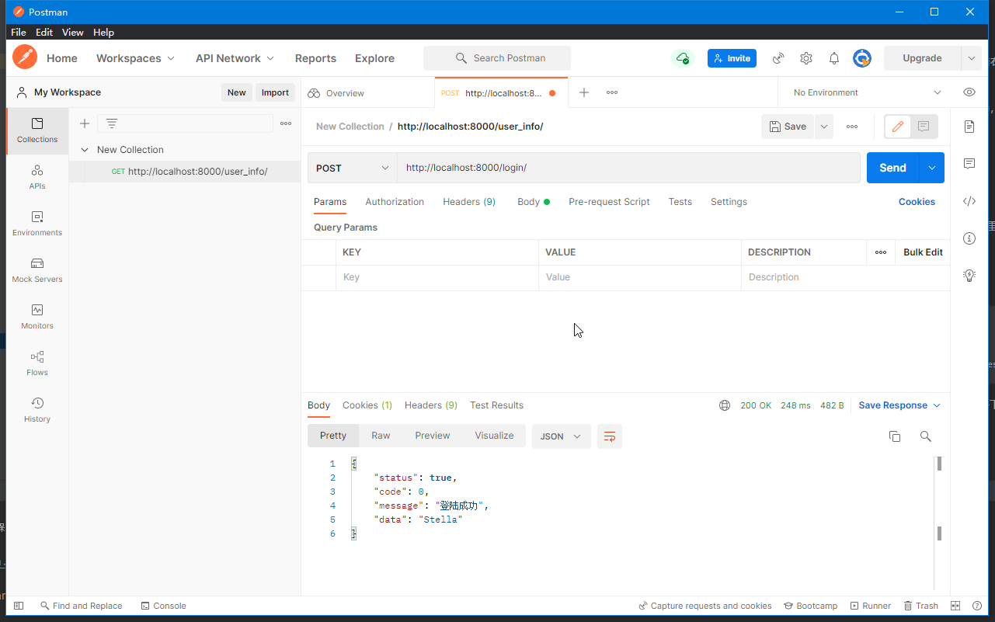Viewport: 995px width, 622px height.
Task: Click the request URL input field
Action: pos(628,168)
